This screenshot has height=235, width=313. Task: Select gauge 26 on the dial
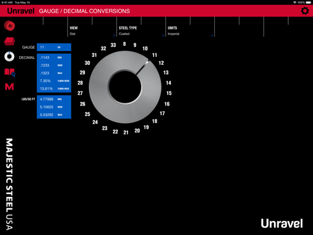(82, 104)
